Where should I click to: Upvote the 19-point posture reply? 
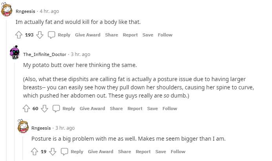(34, 152)
